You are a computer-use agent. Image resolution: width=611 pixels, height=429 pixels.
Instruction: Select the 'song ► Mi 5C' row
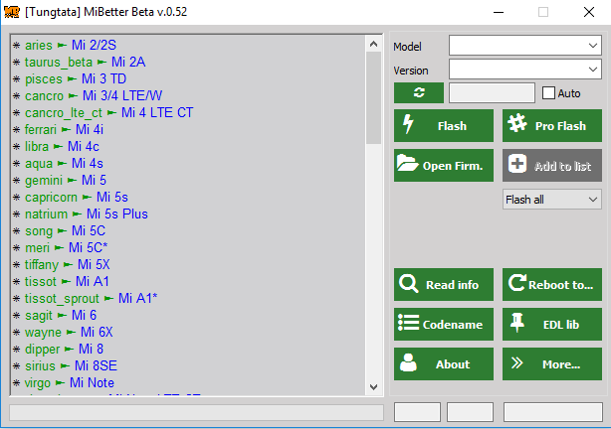click(x=188, y=231)
